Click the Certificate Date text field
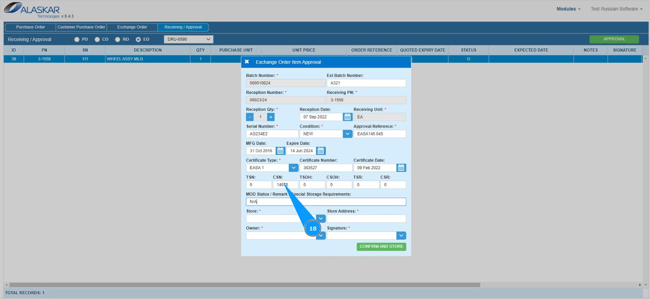Screen dimensions: 650x299 click(375, 168)
